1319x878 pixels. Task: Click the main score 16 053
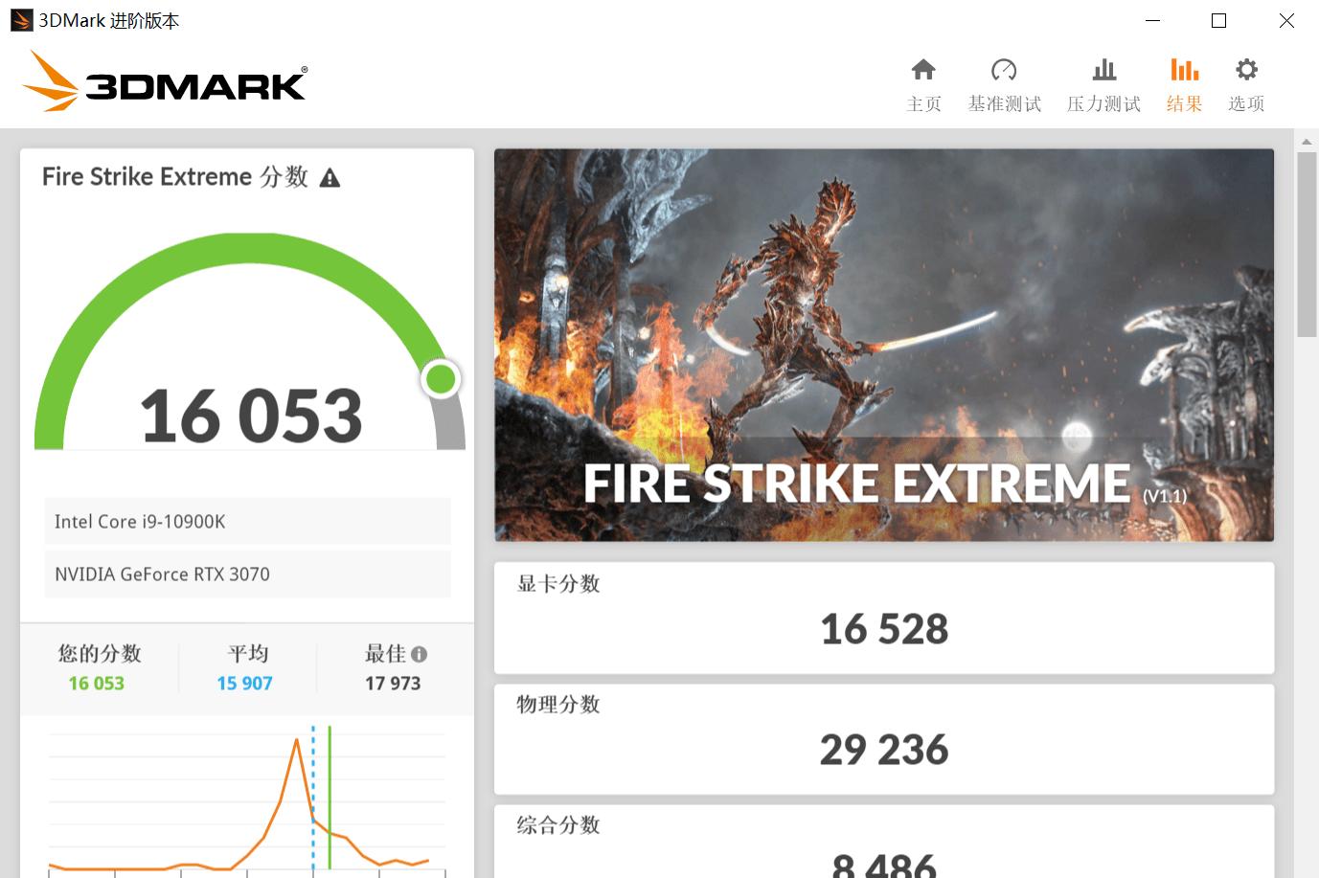[251, 416]
